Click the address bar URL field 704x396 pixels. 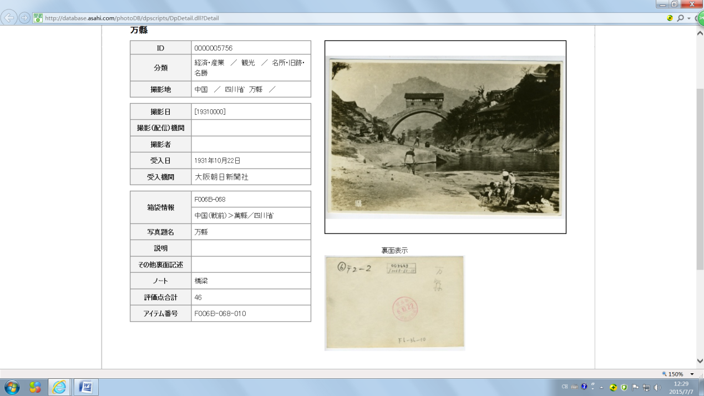[333, 18]
